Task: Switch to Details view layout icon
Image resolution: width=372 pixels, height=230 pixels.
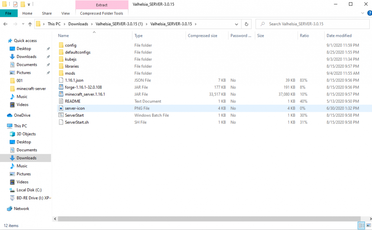Action: click(x=361, y=226)
